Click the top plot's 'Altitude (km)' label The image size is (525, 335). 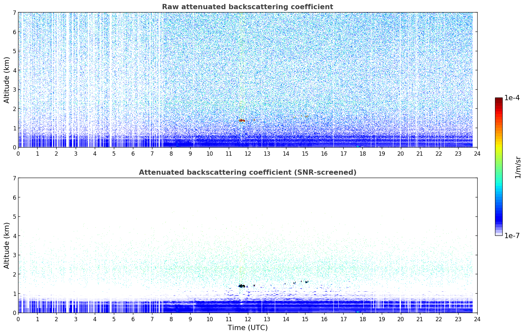tap(7, 80)
